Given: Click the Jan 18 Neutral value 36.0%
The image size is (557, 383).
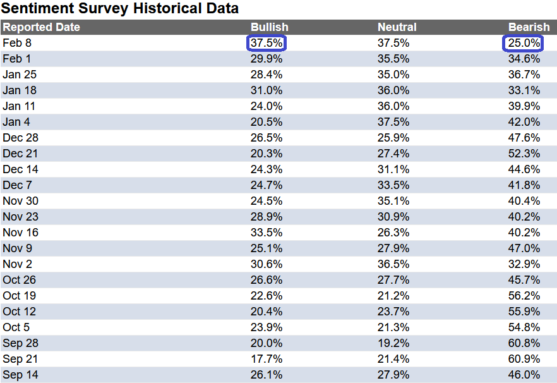Looking at the screenshot, I should coord(393,90).
